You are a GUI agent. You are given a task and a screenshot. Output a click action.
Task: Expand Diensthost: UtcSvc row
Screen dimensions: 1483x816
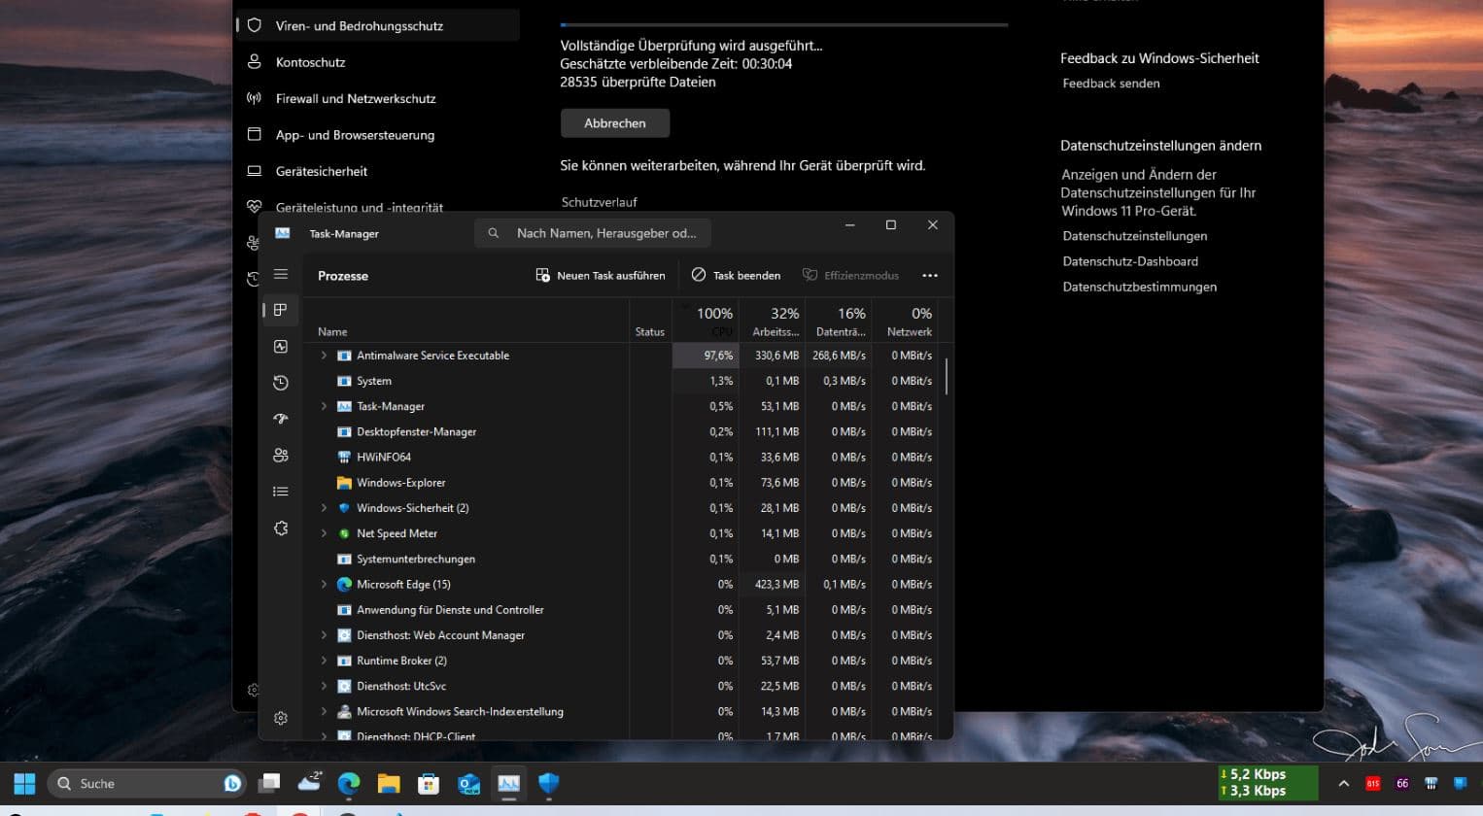click(x=324, y=686)
